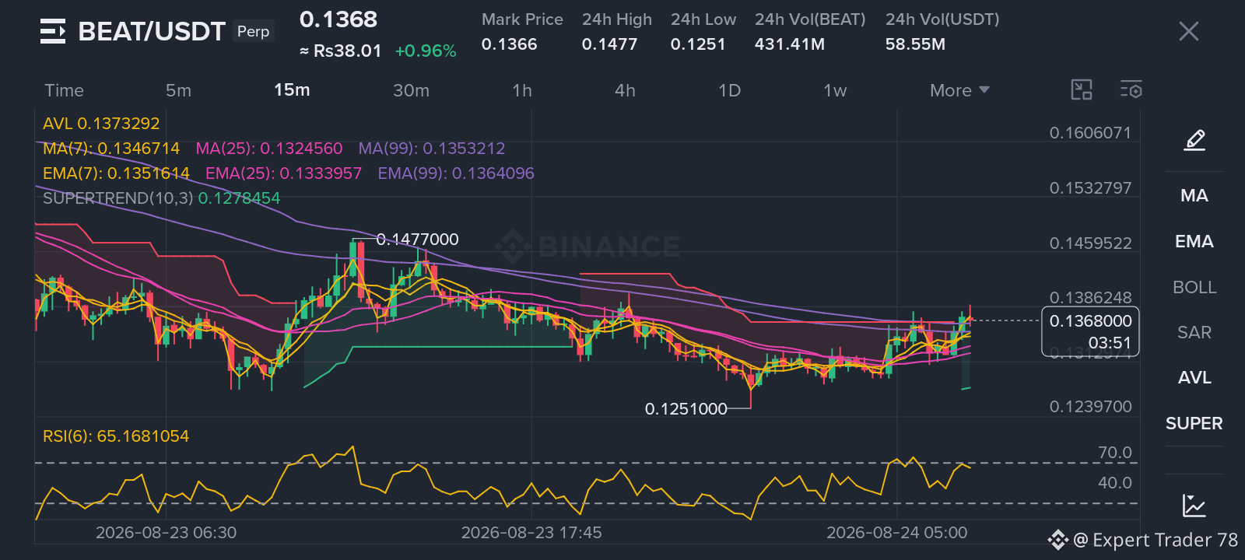
Task: Click the EMA(99): 0.1364096 label
Action: click(x=456, y=173)
